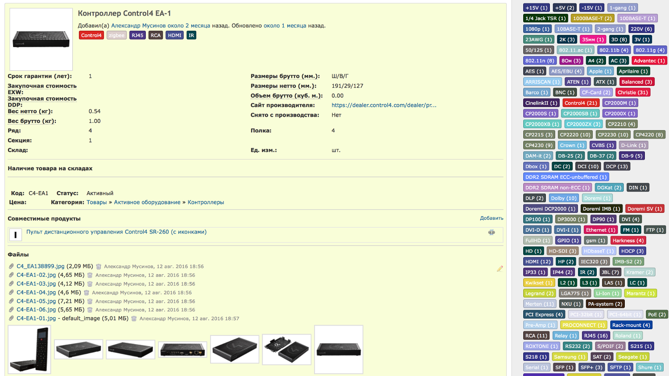
Task: Select tag Doremi DCP2000 (1)
Action: 550,208
